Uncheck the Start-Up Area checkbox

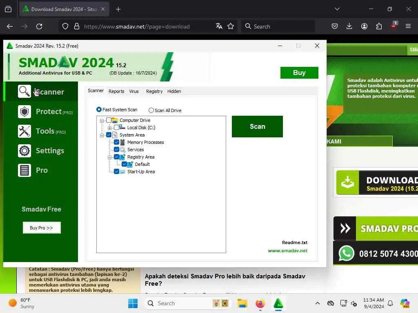116,172
